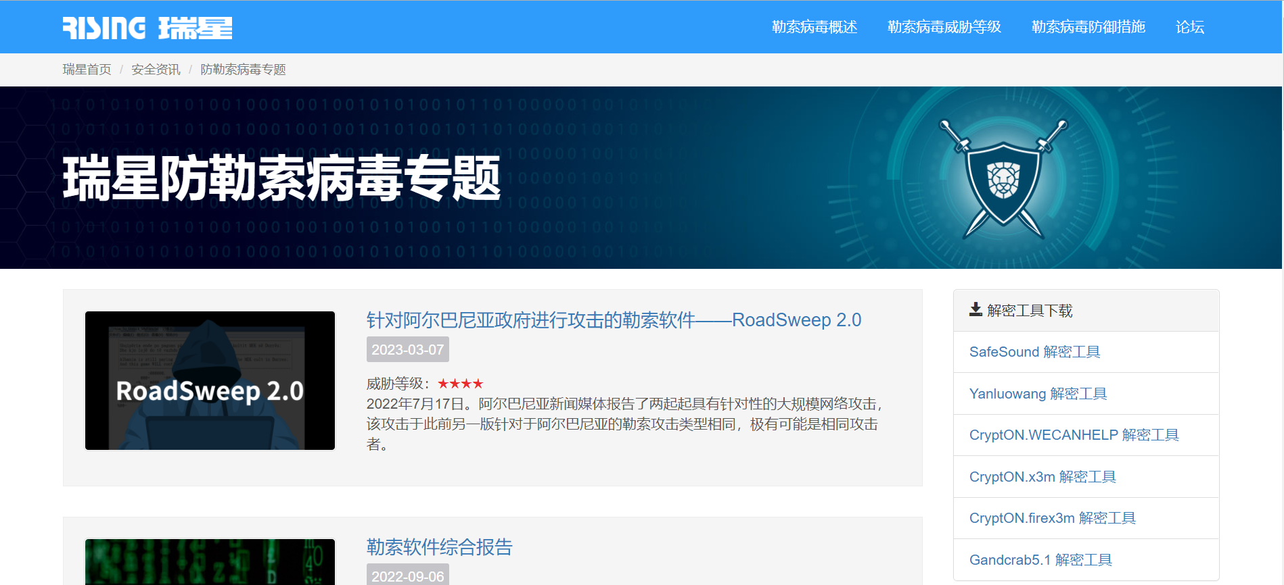Open 勒索病毒概述 menu item
The image size is (1284, 585).
815,27
